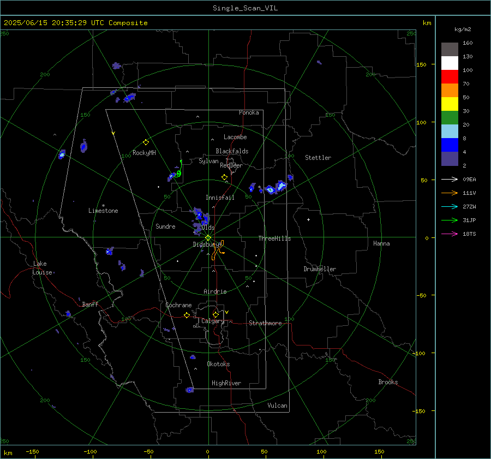Image resolution: width=491 pixels, height=459 pixels.
Task: Select the green 20-30 legend color
Action: click(x=450, y=117)
